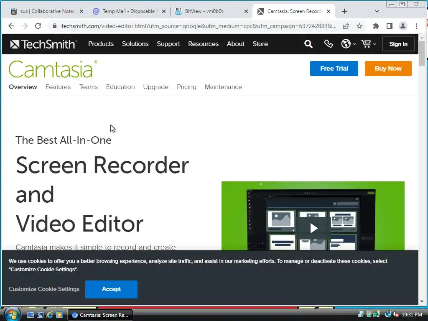Open the About menu
Image resolution: width=428 pixels, height=321 pixels.
pos(235,43)
